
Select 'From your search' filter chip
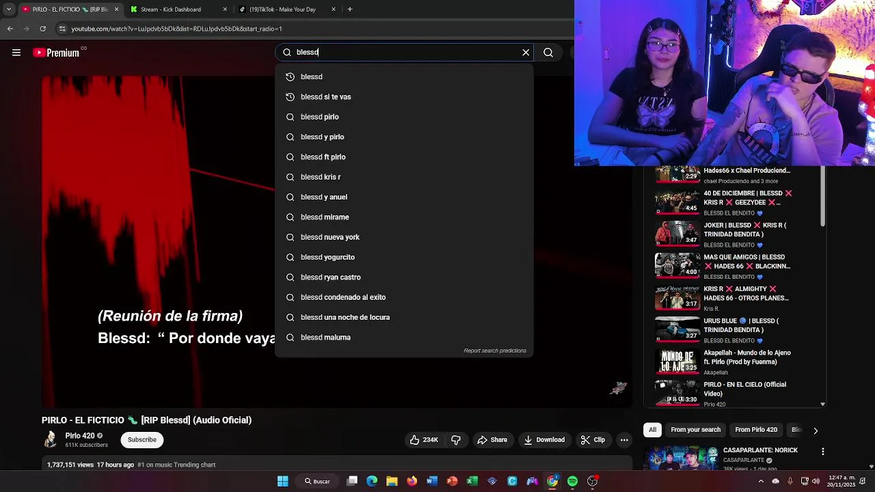click(x=695, y=430)
